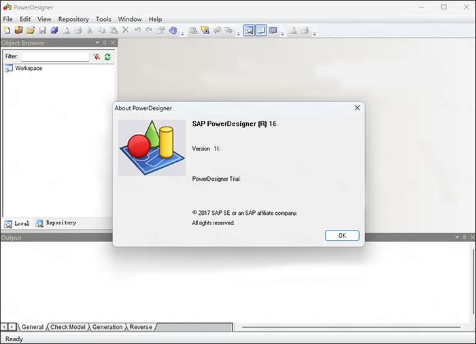Click the rightmost toolbar's printer icon
The width and height of the screenshot is (476, 344).
(x=305, y=31)
